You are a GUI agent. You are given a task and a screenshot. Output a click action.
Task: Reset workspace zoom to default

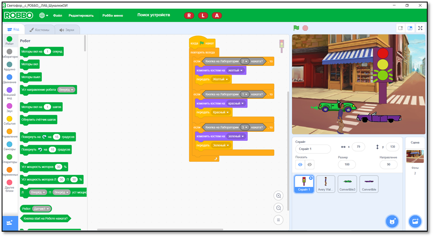coord(279,220)
